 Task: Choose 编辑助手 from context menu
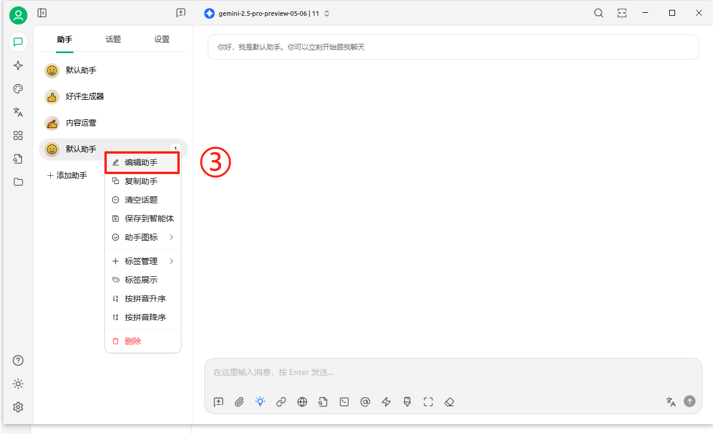143,162
